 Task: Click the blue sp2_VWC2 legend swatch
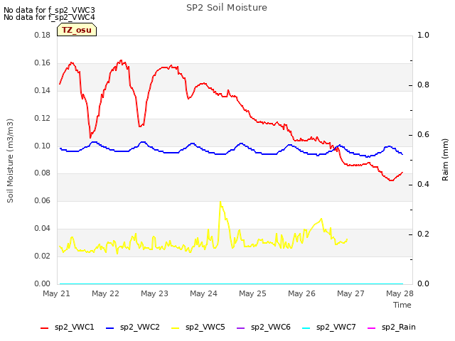[x=109, y=328]
